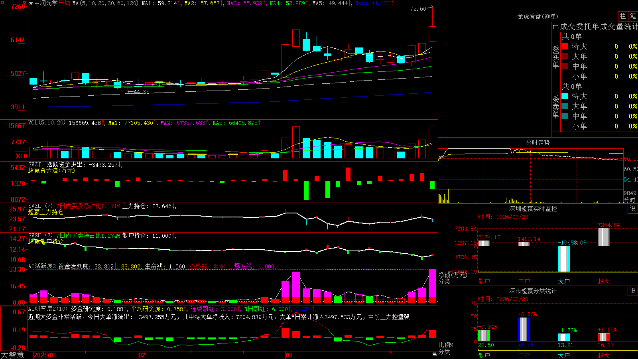Click the 分时走势 panel title
Viewport: 638px width, 359px height.
click(538, 142)
